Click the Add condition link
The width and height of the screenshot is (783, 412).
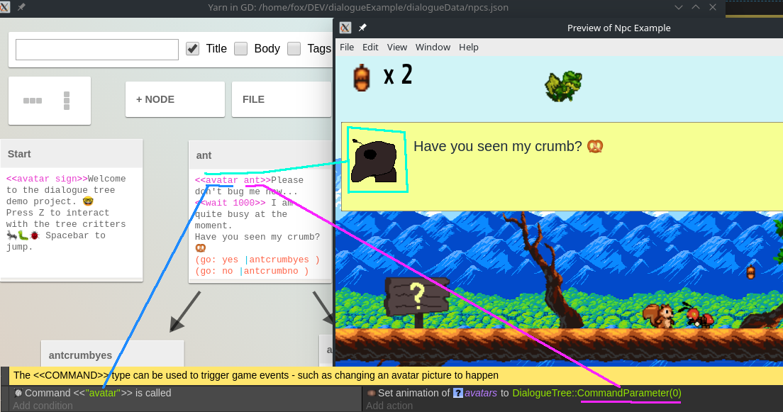click(x=43, y=406)
